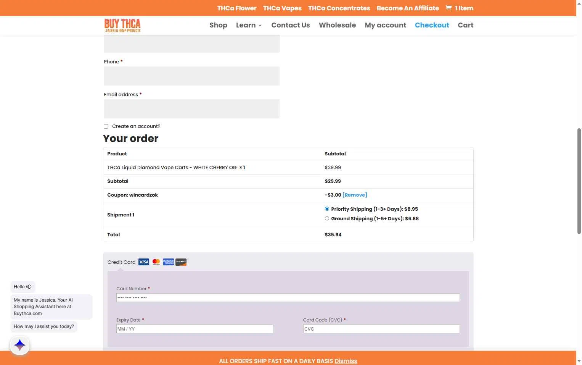Click the 'How may I assist you today?' message

pyautogui.click(x=44, y=326)
